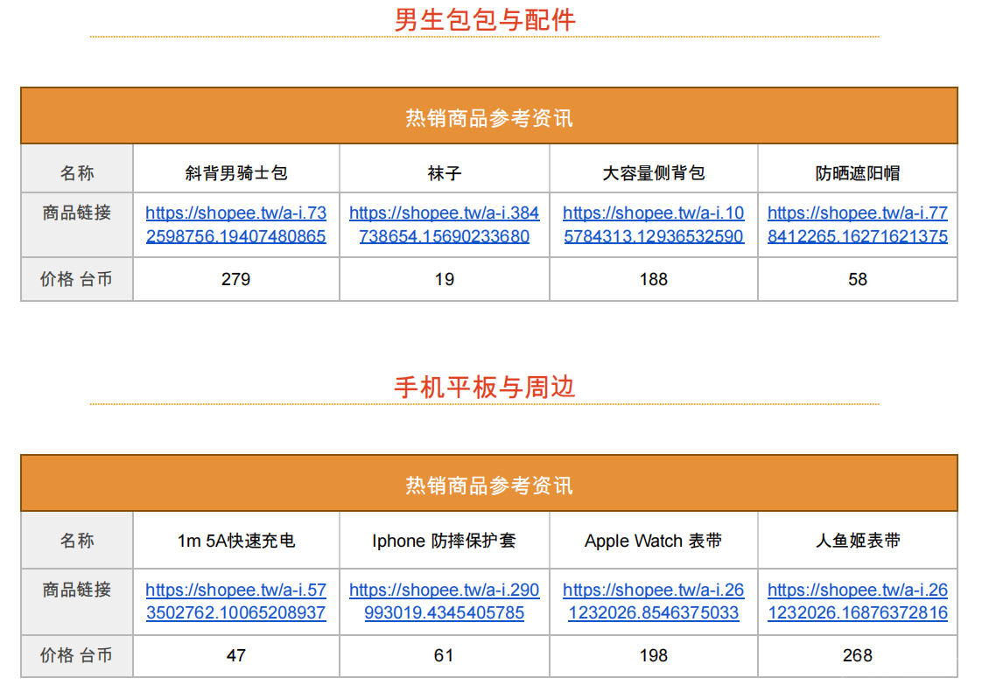The image size is (982, 699).
Task: Select the 价格 台币 cell in the first table
Action: pyautogui.click(x=76, y=278)
